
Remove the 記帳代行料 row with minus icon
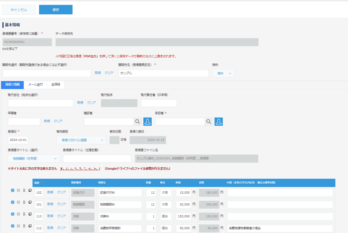coord(18,190)
